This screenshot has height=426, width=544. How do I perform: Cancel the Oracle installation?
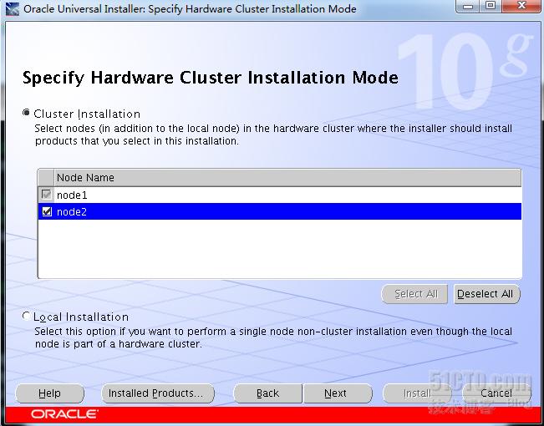coord(496,393)
